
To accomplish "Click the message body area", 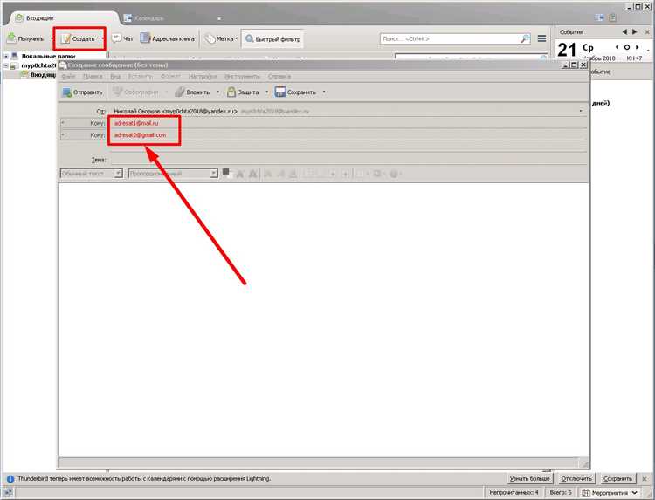I will (x=324, y=319).
